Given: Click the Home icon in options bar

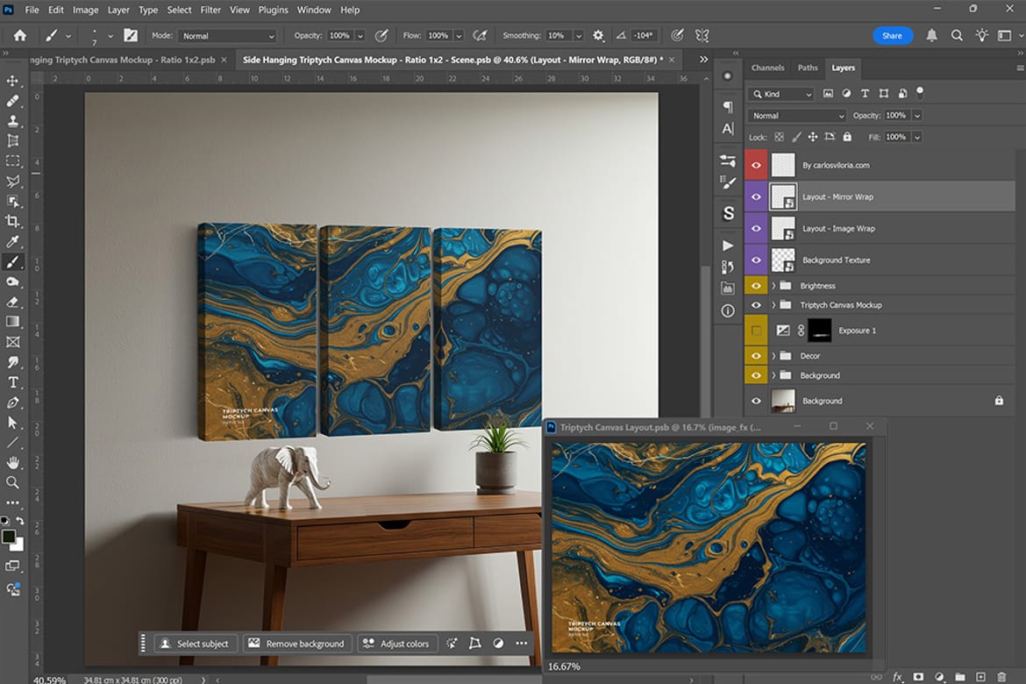Looking at the screenshot, I should [20, 35].
